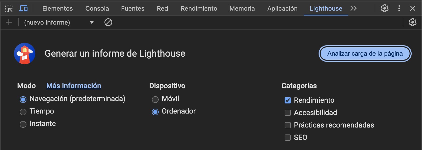Uncheck the Rendimiento category checkbox
The image size is (422, 150).
[x=288, y=100]
